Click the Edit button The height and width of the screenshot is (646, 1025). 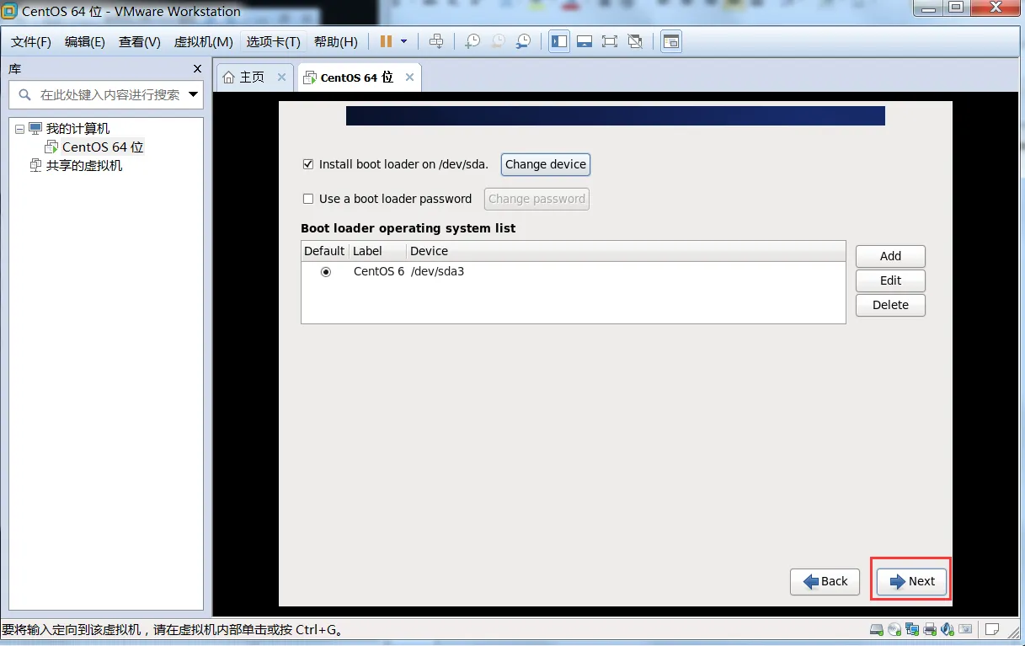pyautogui.click(x=890, y=280)
